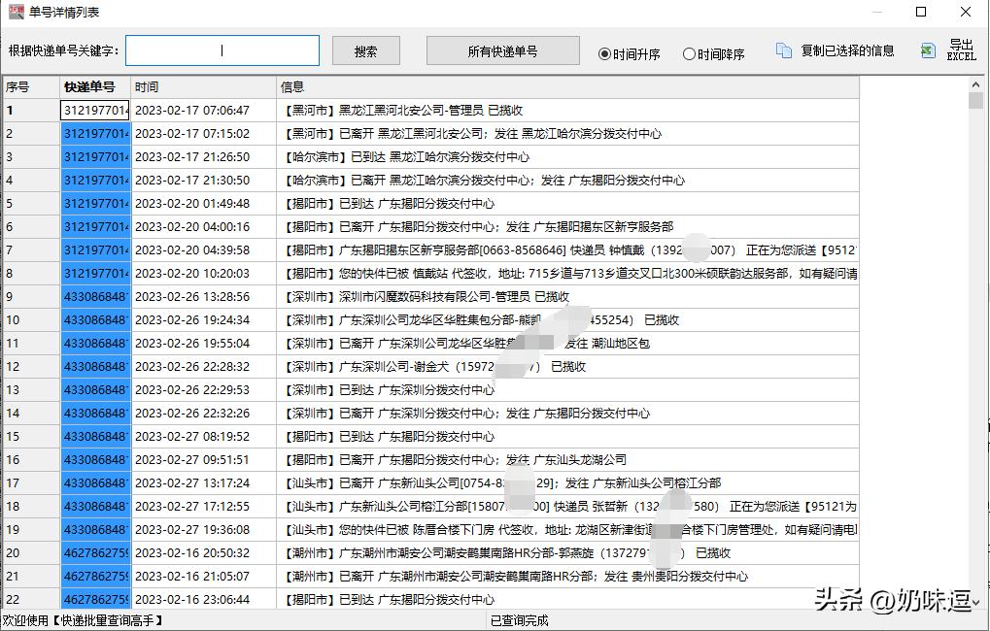Click the 搜索 button
Viewport: 990px width, 631px height.
(x=365, y=50)
